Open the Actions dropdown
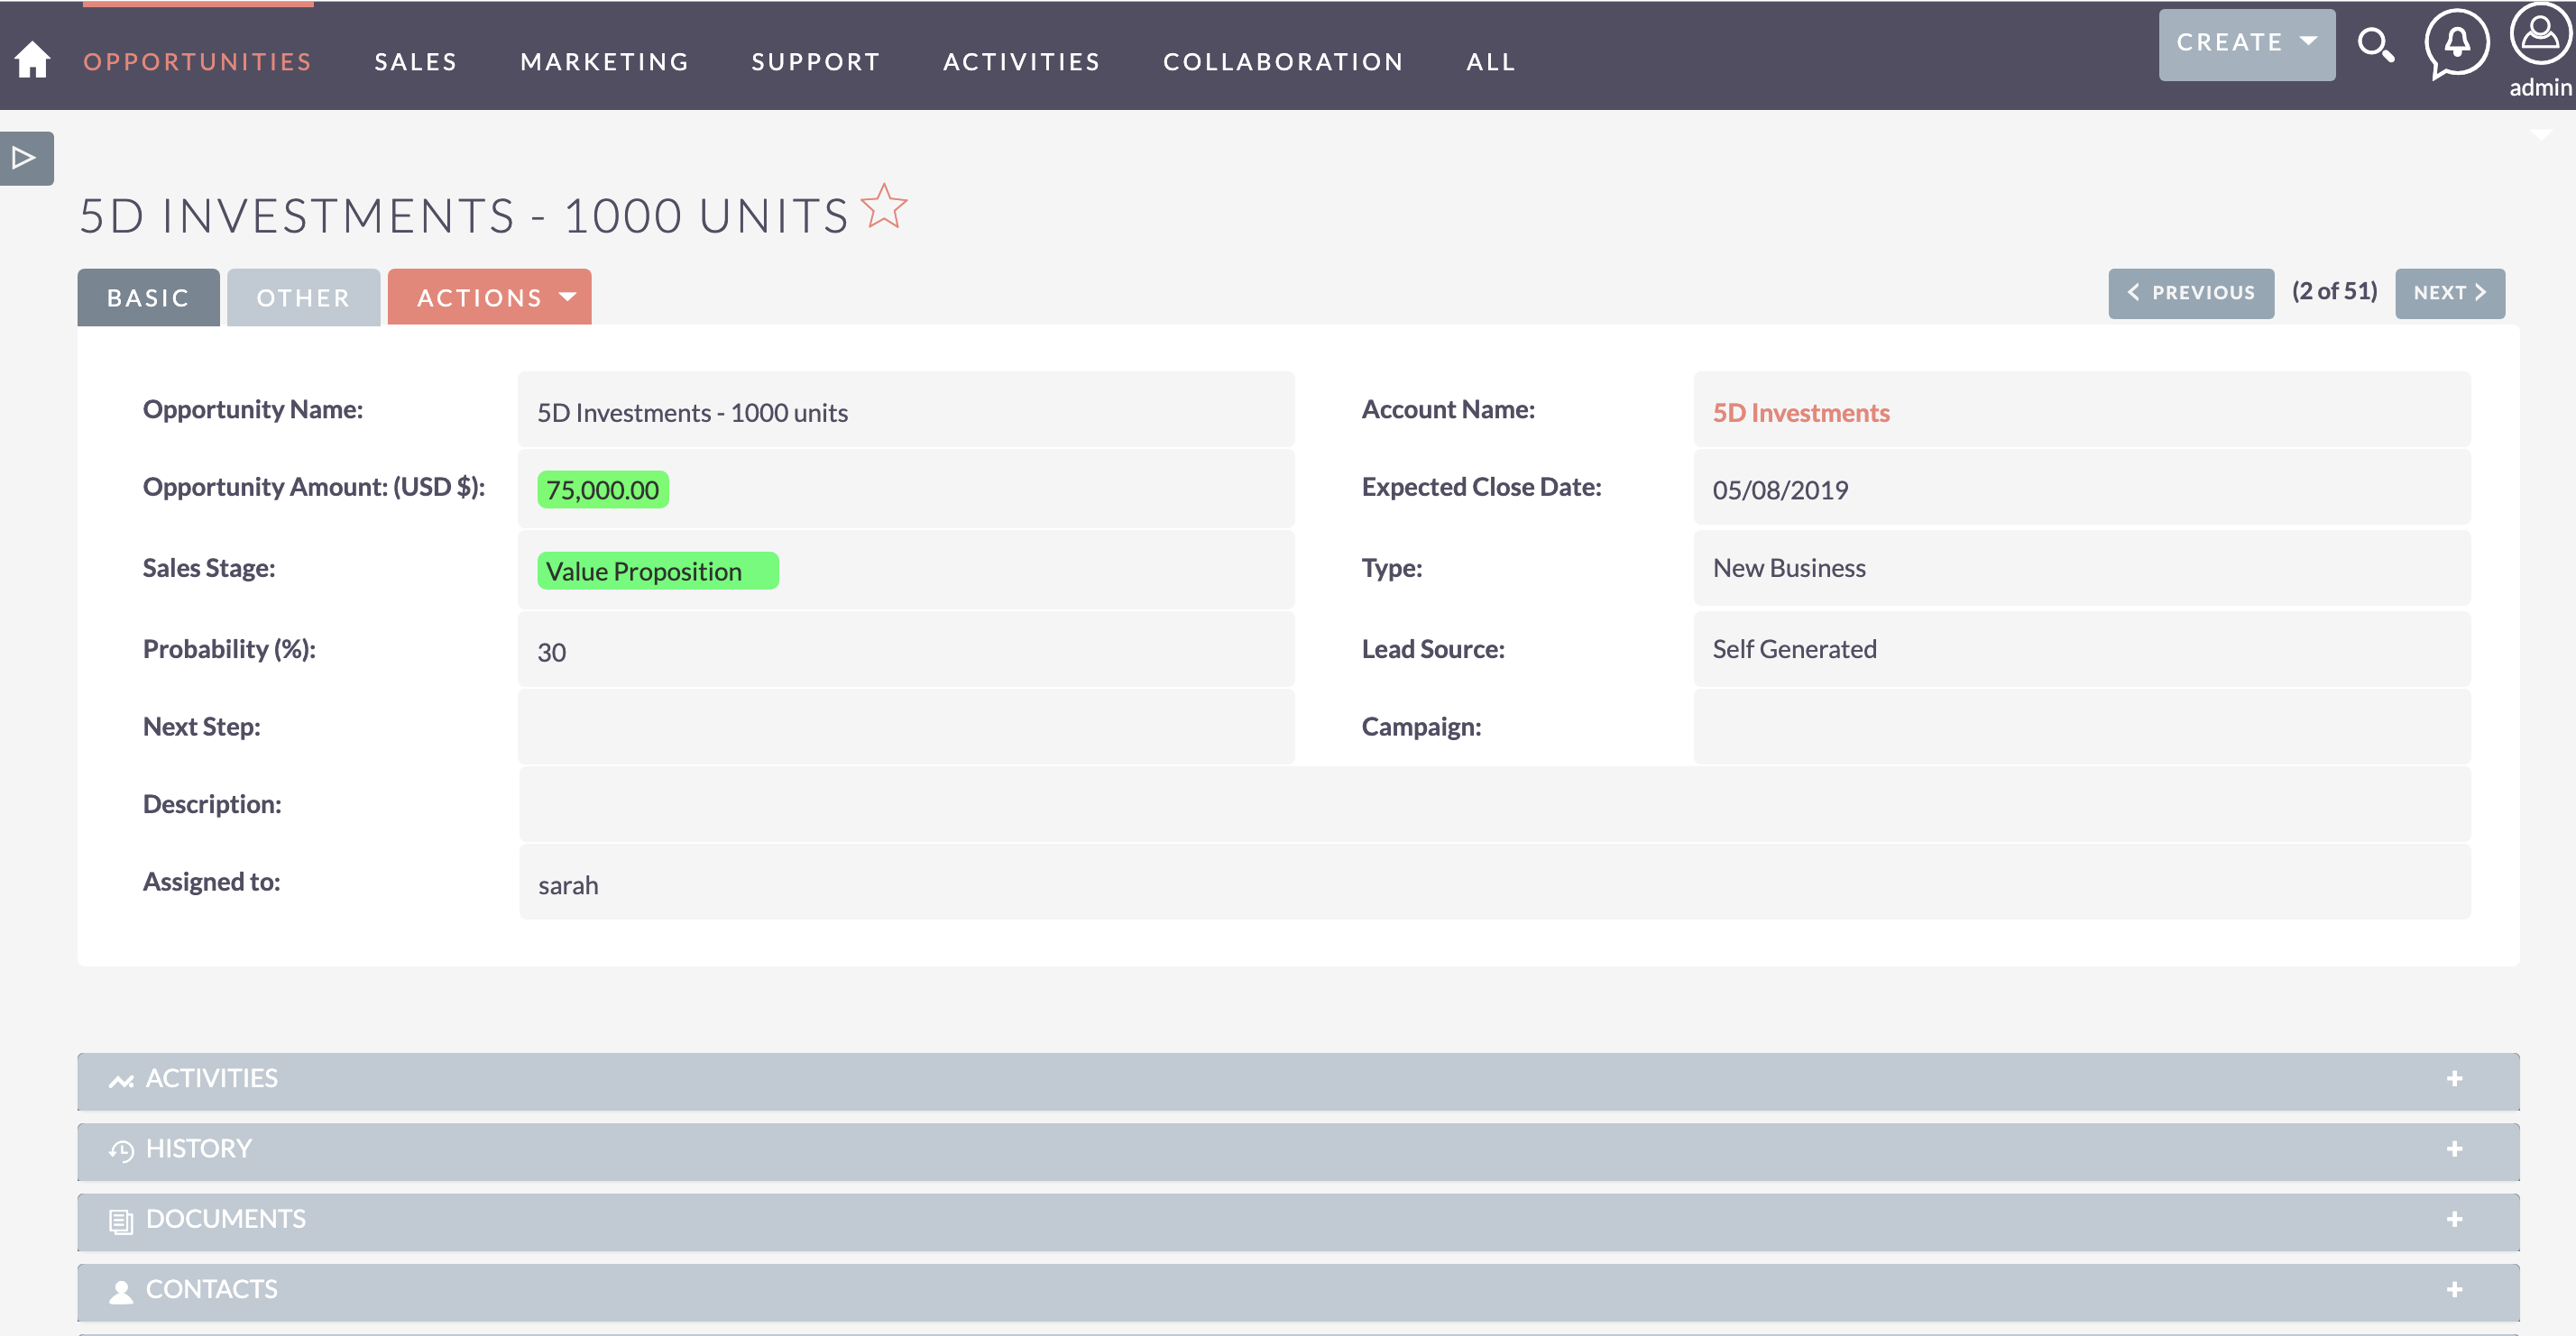The width and height of the screenshot is (2576, 1336). tap(489, 297)
